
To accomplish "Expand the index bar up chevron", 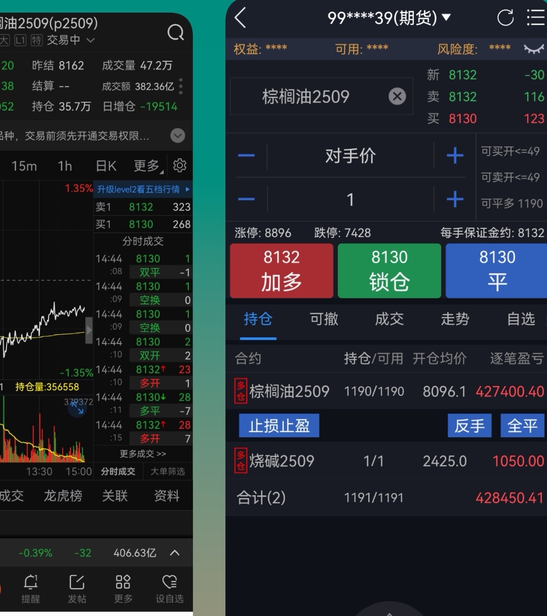I will pos(174,553).
